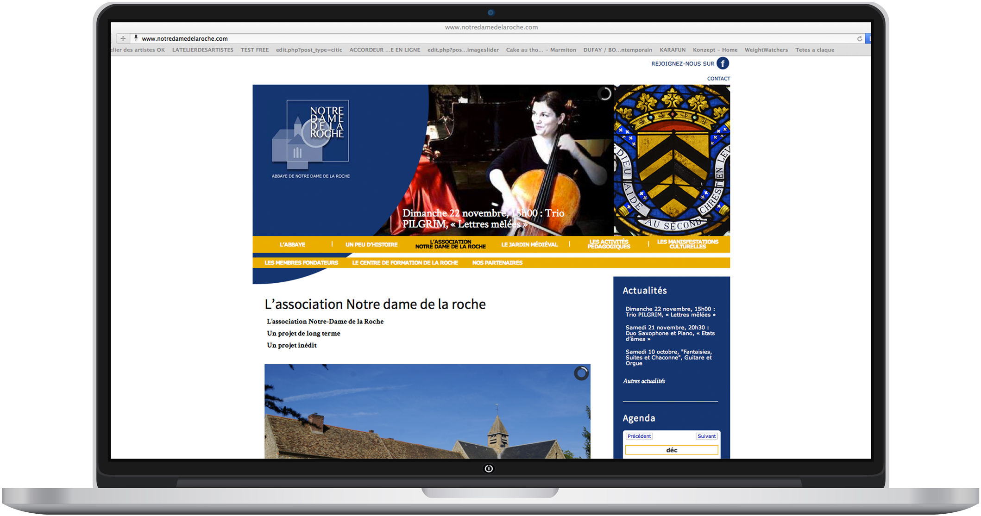Click the power icon on laptop bezel
The image size is (981, 516).
(x=489, y=469)
